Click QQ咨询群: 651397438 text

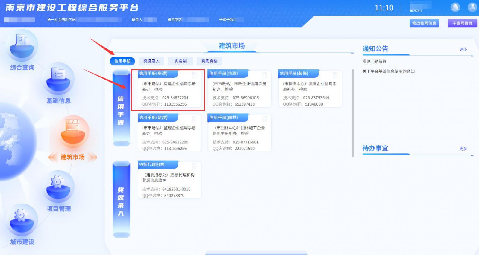pyautogui.click(x=234, y=104)
